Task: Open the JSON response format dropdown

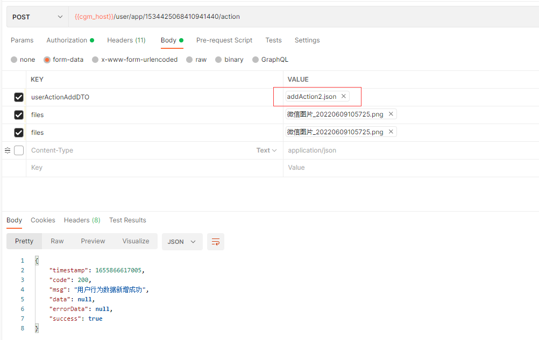Action: click(x=182, y=242)
